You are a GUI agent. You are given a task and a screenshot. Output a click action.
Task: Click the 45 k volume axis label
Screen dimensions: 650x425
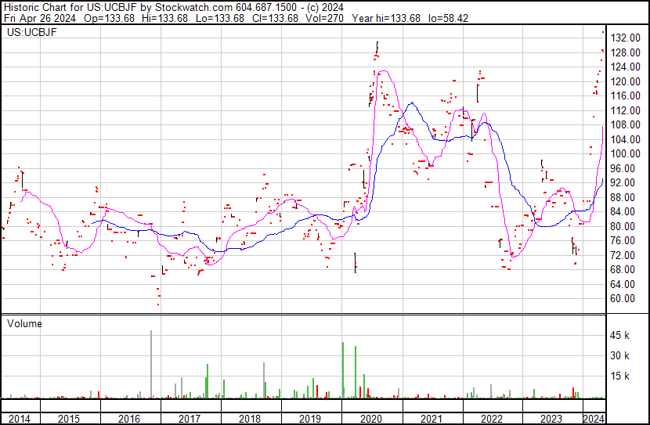click(621, 336)
